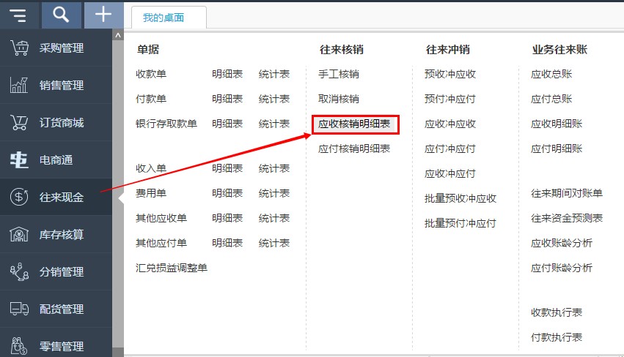Open 销售管理 sidebar menu
The width and height of the screenshot is (624, 357).
(56, 85)
